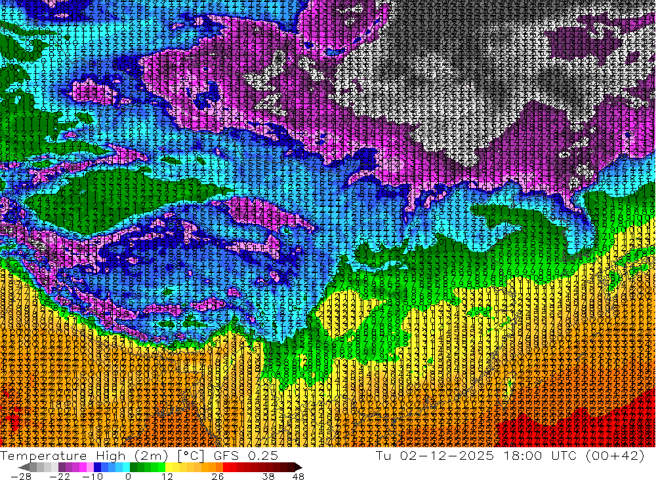Viewport: 656px width, 480px height.
Task: Select the yellow legend swatch at 12
Action: (169, 468)
